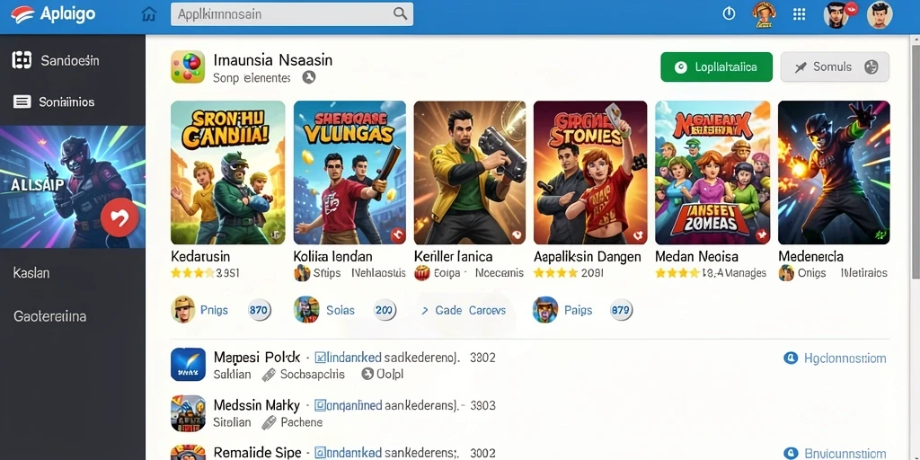Click the Remalide Sipe title
This screenshot has height=460, width=920.
click(257, 453)
